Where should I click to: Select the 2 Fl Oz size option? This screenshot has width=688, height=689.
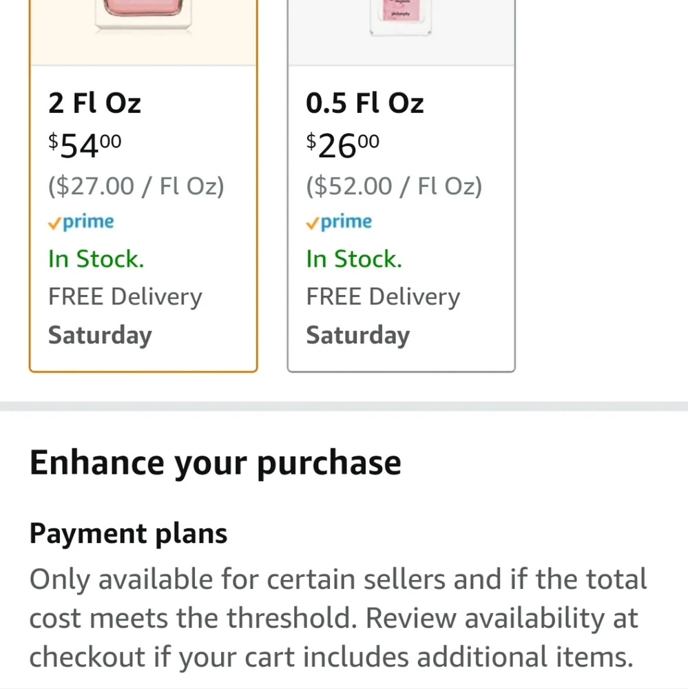tap(143, 186)
